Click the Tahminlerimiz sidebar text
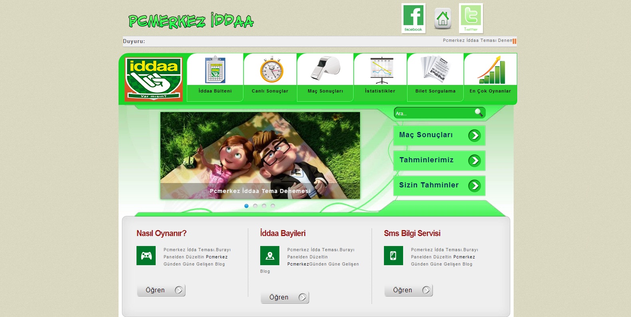631x317 pixels. 426,160
